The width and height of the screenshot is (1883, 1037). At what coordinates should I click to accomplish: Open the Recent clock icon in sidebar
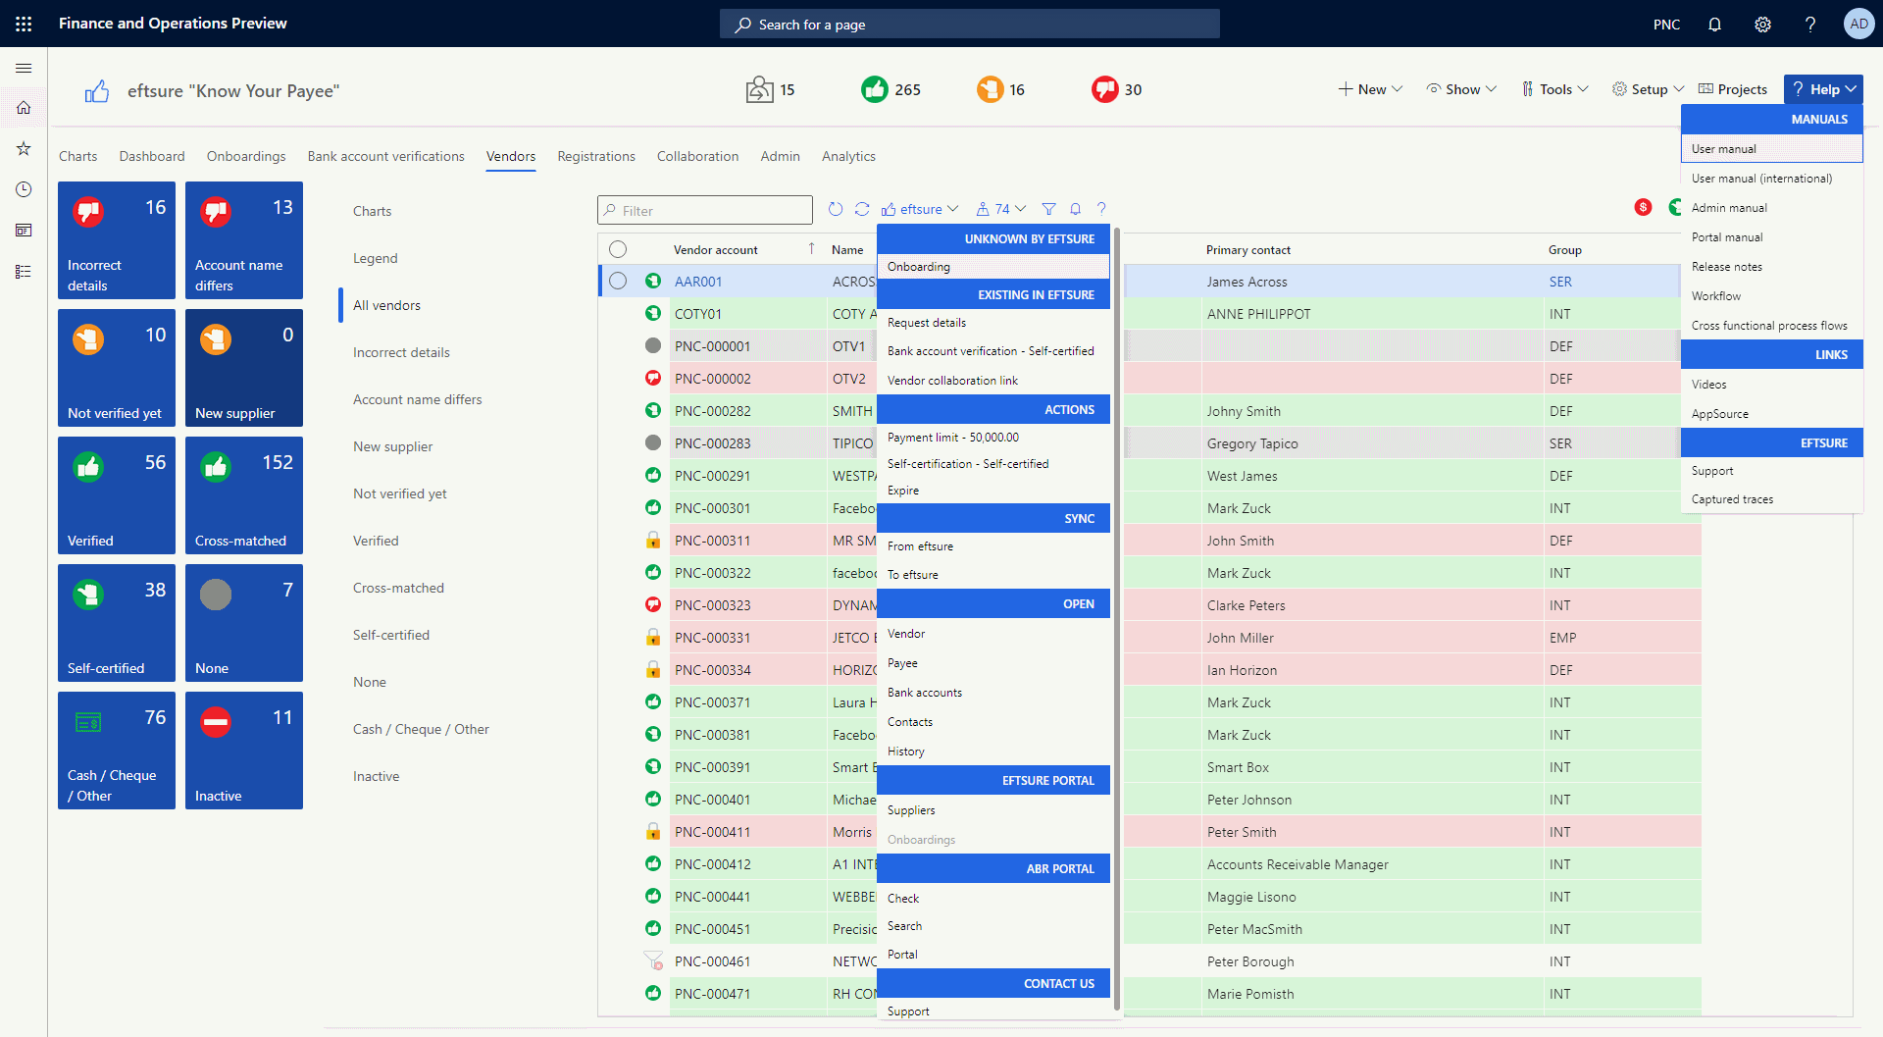(24, 189)
